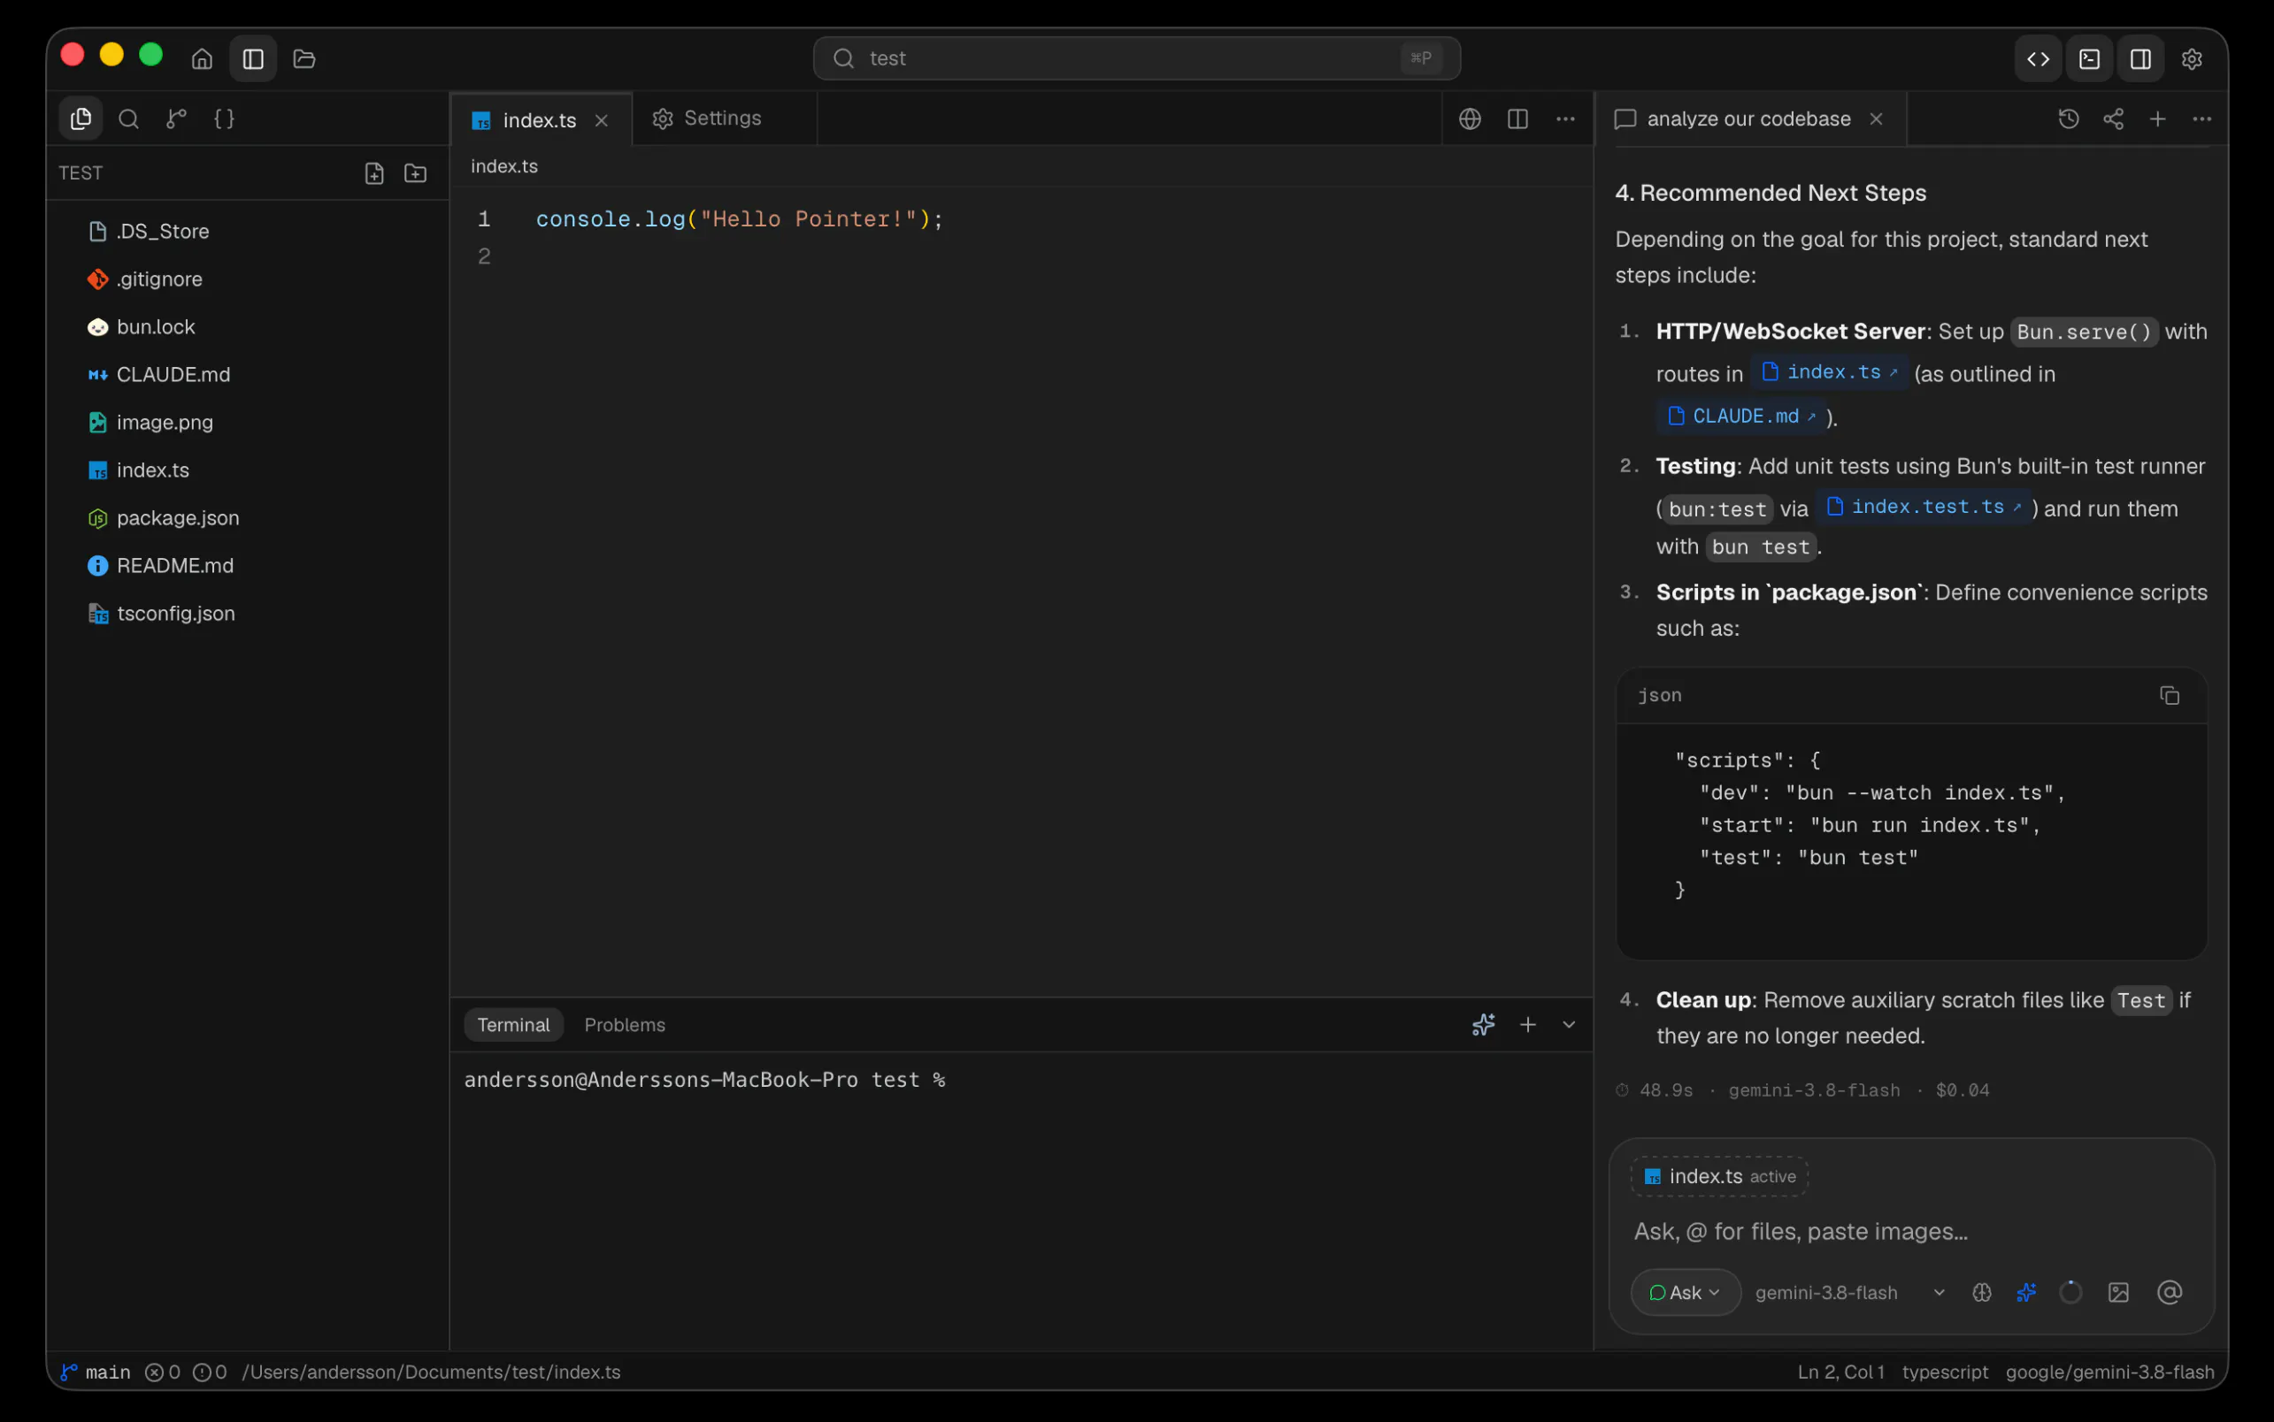Viewport: 2274px width, 1422px height.
Task: Split the editor pane
Action: click(1517, 119)
